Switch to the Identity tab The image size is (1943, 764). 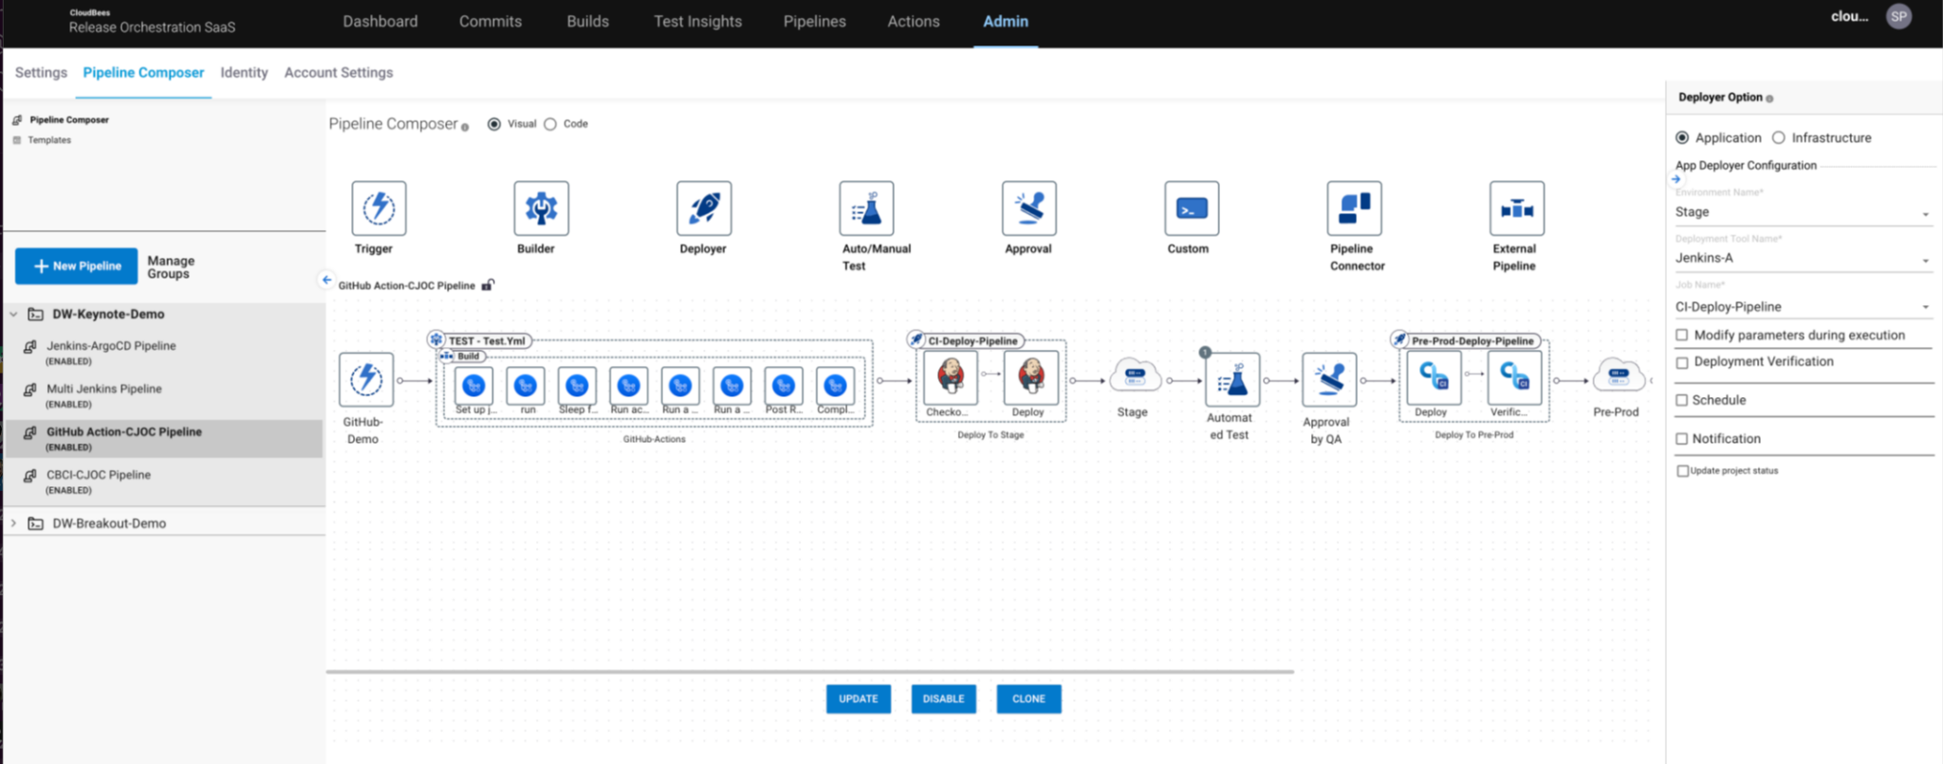pyautogui.click(x=244, y=72)
